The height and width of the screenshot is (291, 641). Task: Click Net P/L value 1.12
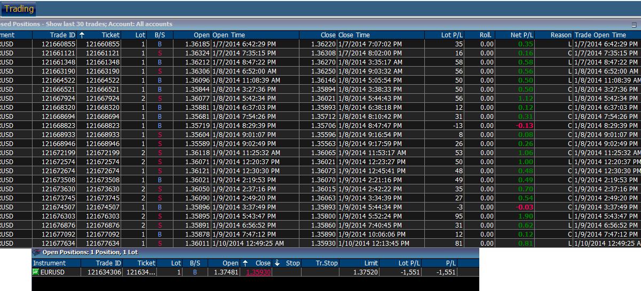click(526, 98)
